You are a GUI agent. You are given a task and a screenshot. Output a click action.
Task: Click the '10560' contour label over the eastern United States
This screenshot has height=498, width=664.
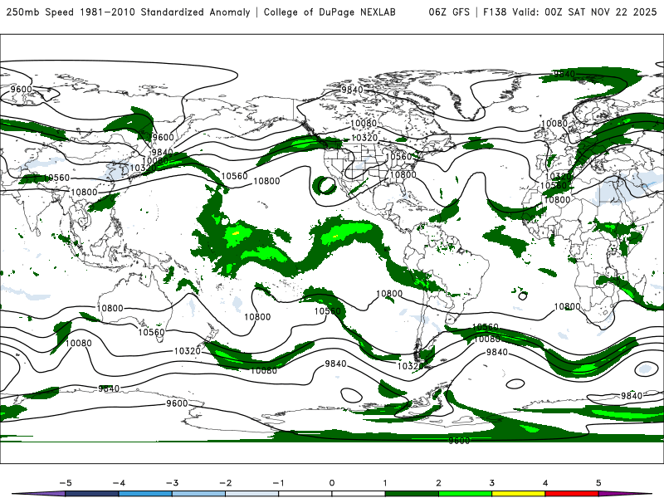tap(399, 157)
